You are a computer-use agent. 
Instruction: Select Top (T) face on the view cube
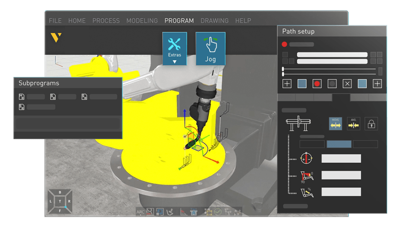[60, 201]
